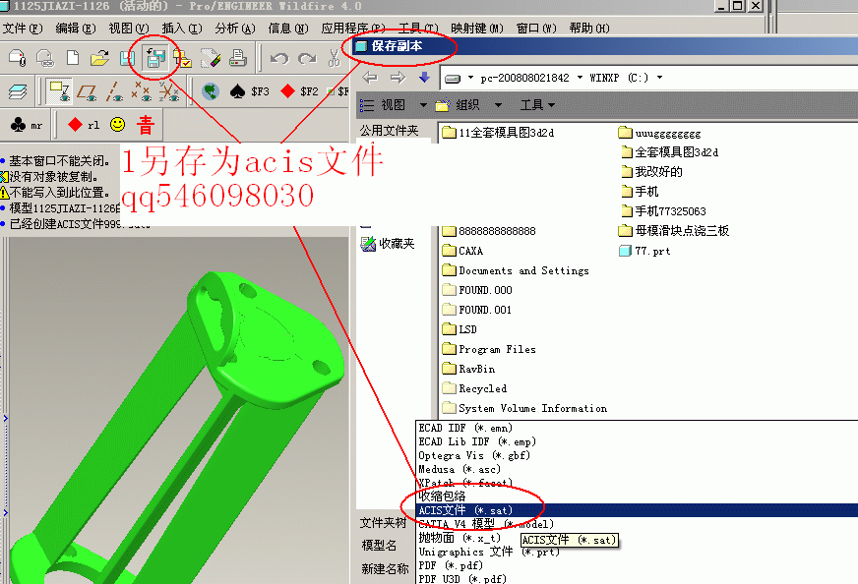Save the model via floppy disk icon
Image resolution: width=858 pixels, height=584 pixels.
(127, 57)
